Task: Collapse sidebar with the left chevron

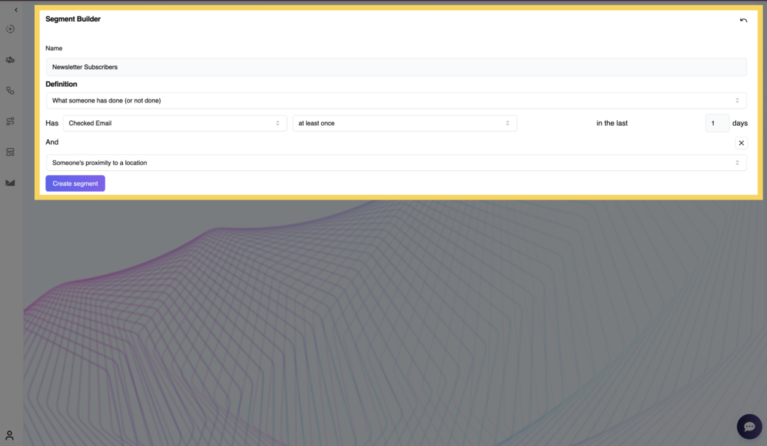Action: tap(16, 10)
